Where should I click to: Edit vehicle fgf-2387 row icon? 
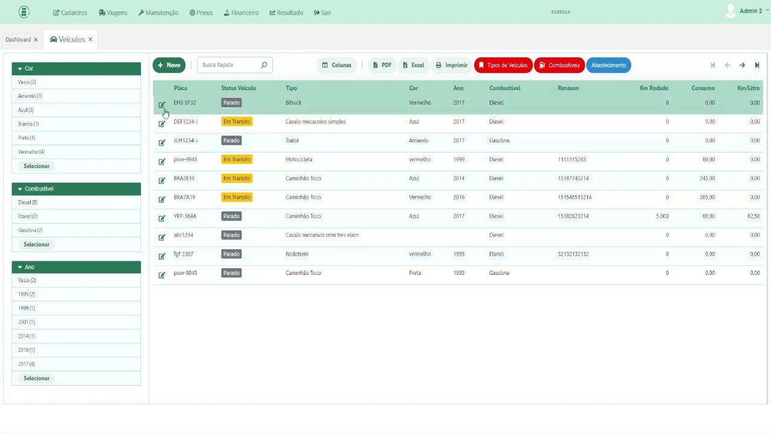(x=161, y=256)
